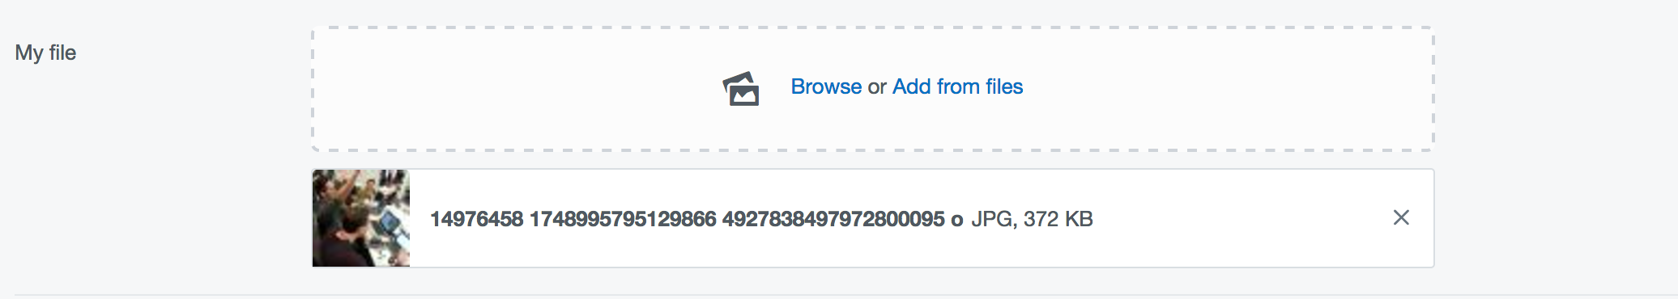Open the Add from files link
Image resolution: width=1678 pixels, height=299 pixels.
tap(957, 86)
